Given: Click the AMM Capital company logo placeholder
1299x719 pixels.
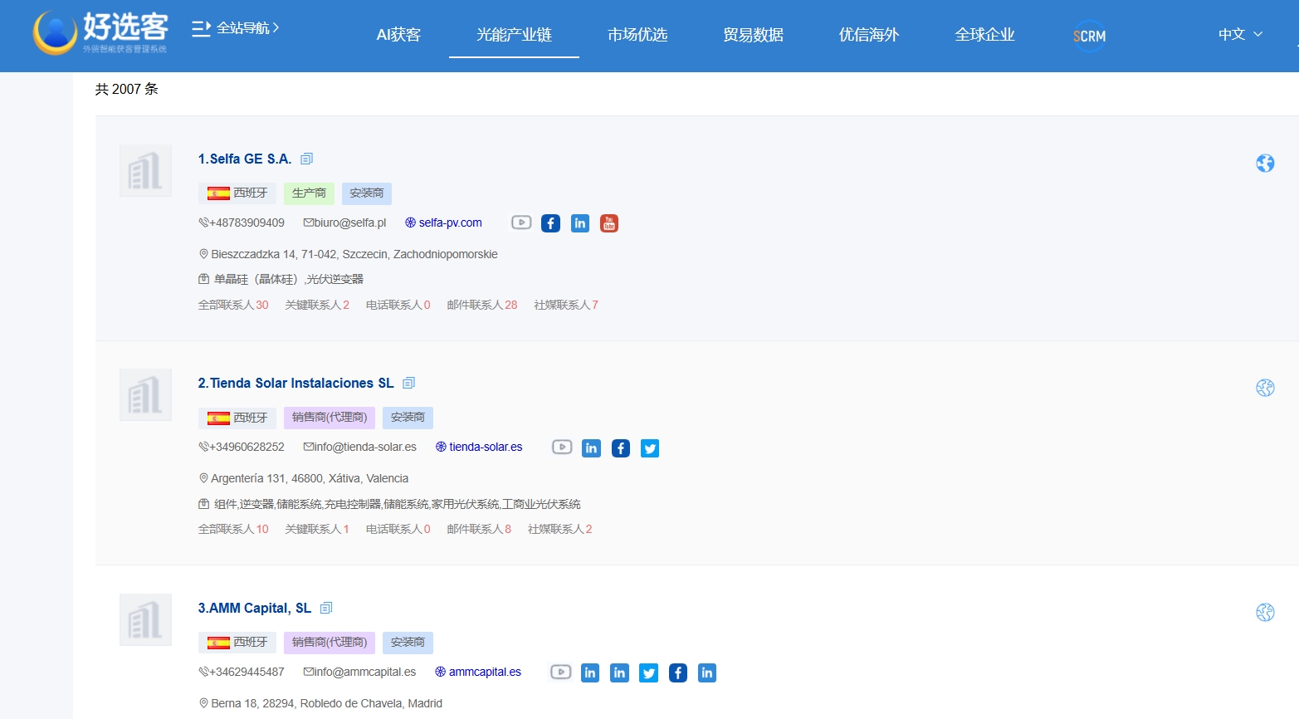Looking at the screenshot, I should point(145,620).
